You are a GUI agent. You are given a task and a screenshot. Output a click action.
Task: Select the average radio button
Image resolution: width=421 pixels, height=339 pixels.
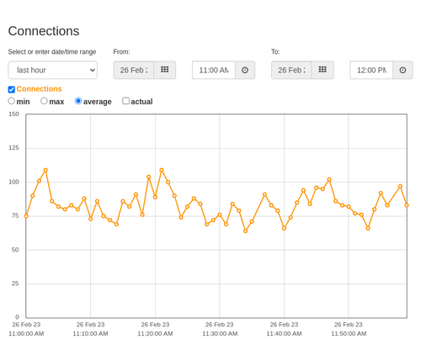pyautogui.click(x=78, y=101)
